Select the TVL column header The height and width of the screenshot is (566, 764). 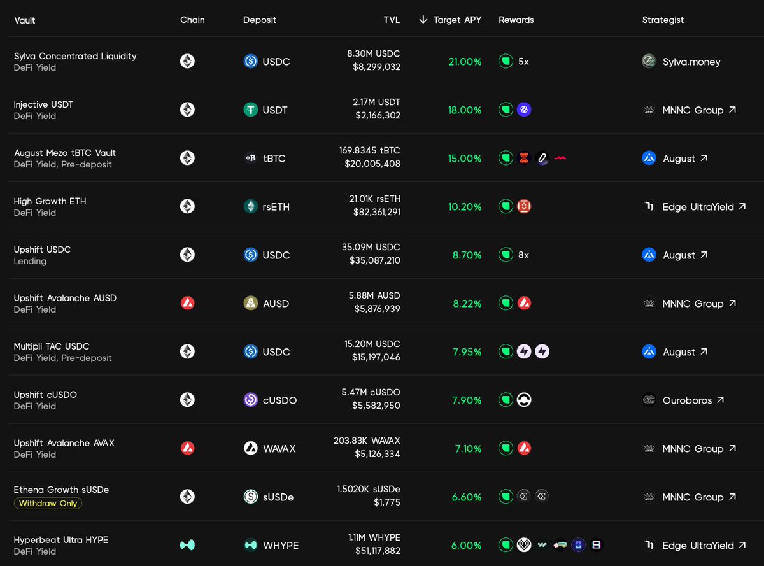coord(392,20)
